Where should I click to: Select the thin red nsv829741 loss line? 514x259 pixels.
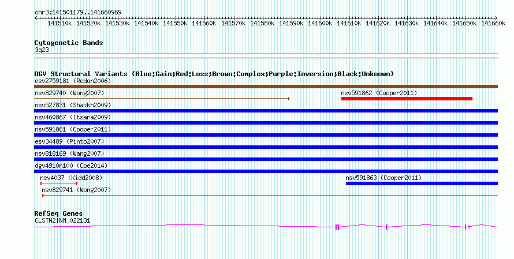270,196
